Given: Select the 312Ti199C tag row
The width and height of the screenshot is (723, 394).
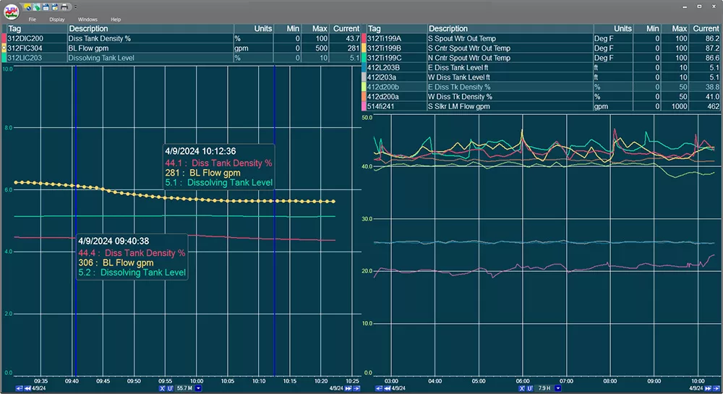Looking at the screenshot, I should [542, 58].
